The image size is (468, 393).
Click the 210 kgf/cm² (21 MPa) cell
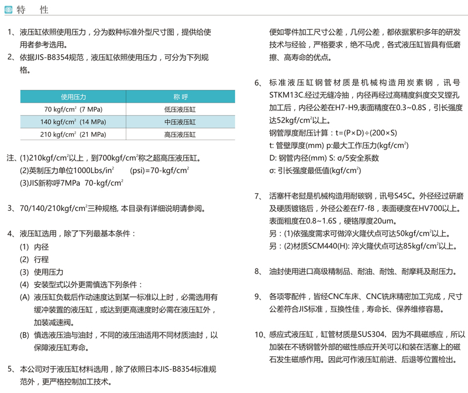(73, 134)
